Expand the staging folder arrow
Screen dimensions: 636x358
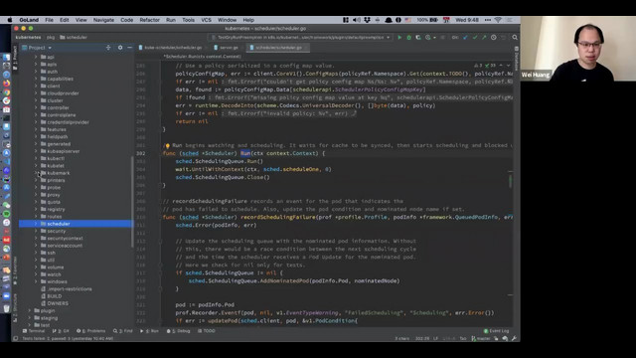tap(30, 318)
